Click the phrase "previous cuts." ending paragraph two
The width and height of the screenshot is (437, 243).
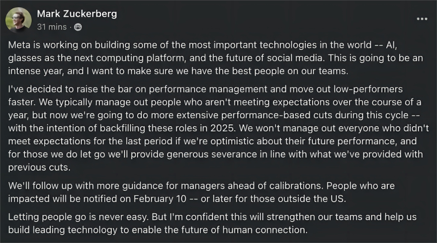coord(39,167)
